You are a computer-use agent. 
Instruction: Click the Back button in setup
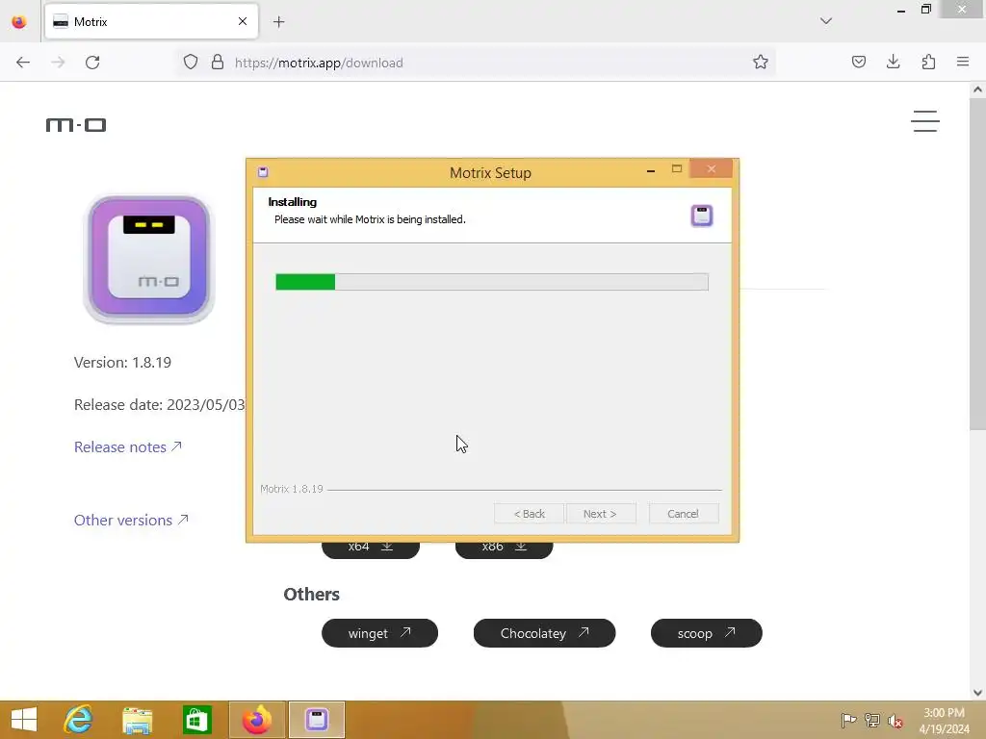529,514
